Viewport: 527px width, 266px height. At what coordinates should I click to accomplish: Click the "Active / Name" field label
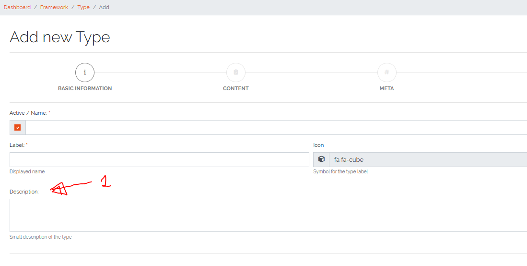point(28,113)
